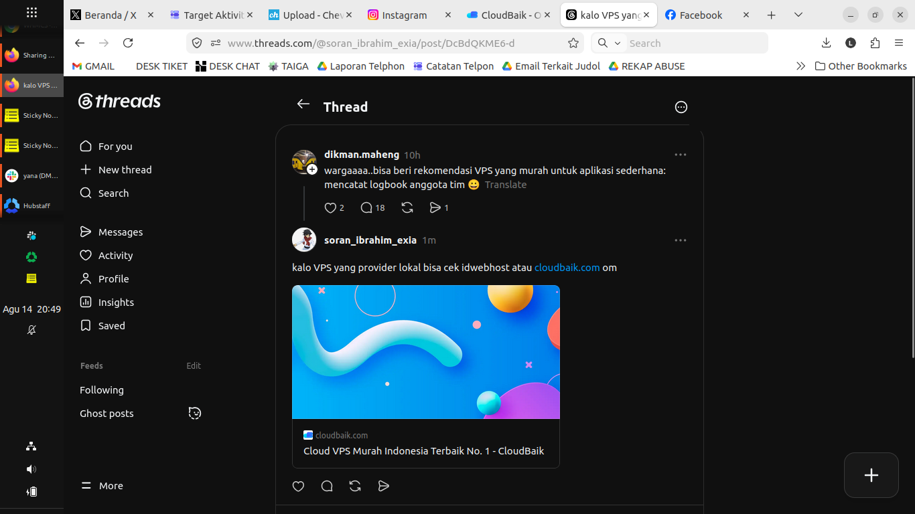Open replies on dikman.maheng's post
Image resolution: width=915 pixels, height=514 pixels.
click(x=366, y=208)
